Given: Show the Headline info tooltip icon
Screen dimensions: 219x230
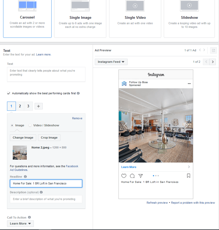Looking at the screenshot, I should 25,177.
